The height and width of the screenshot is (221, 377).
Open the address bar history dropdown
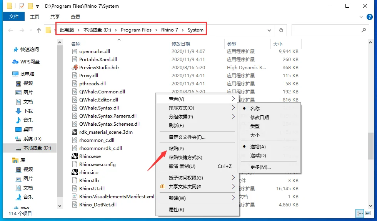pos(269,30)
